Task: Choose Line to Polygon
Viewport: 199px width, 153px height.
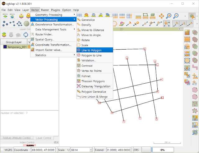Action: [95, 50]
